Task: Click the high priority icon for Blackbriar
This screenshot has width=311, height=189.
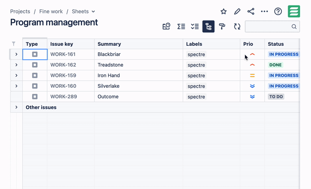Action: [x=252, y=54]
